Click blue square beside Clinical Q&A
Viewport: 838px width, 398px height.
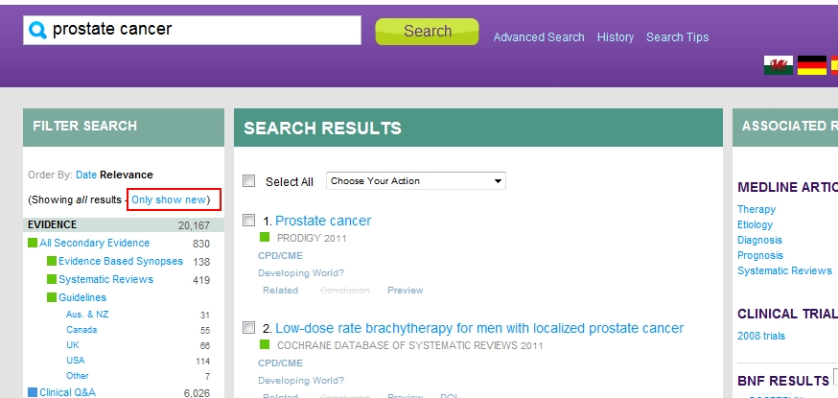pos(33,392)
